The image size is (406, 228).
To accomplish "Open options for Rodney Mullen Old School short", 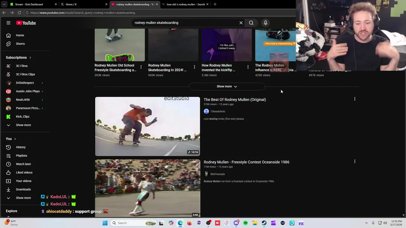I will pos(141,67).
